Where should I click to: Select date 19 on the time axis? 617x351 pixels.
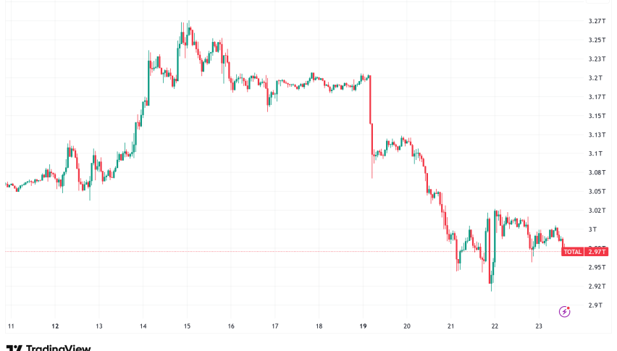[x=363, y=326]
